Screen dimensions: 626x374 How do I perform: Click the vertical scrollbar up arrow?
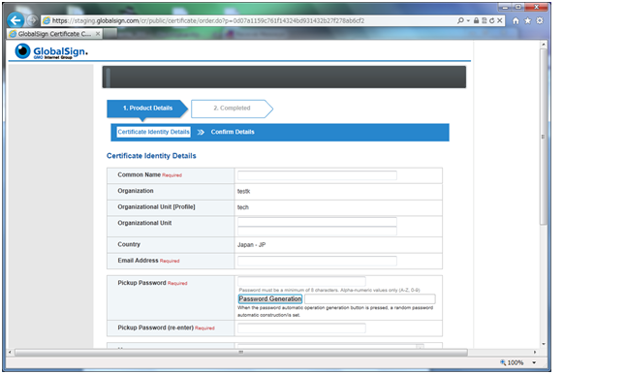point(543,45)
